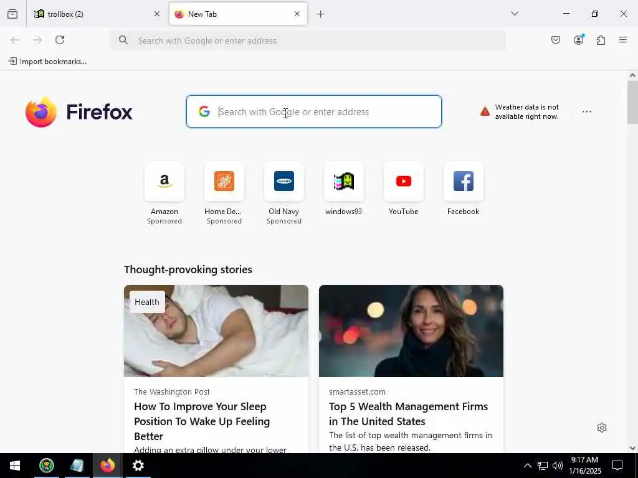Click the volume speaker tray icon
The image size is (638, 478).
pyautogui.click(x=558, y=466)
